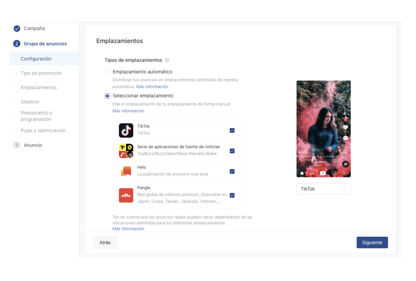Click the Helo app icon

click(126, 171)
